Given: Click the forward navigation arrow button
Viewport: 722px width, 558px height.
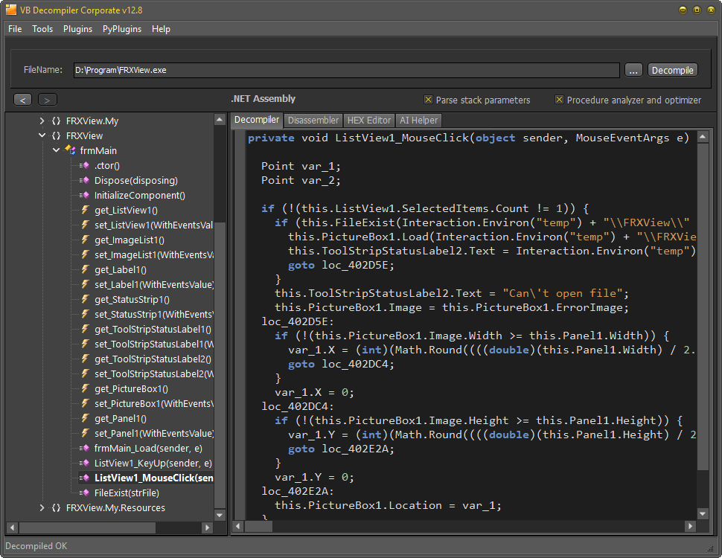Looking at the screenshot, I should [x=45, y=99].
